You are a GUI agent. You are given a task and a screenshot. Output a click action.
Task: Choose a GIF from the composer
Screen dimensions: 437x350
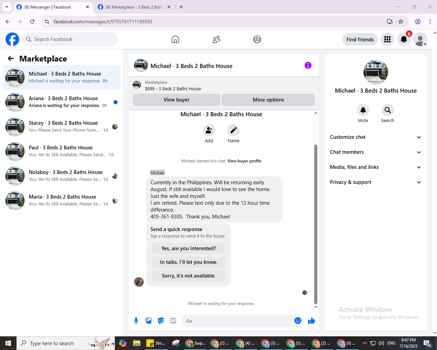tap(173, 321)
